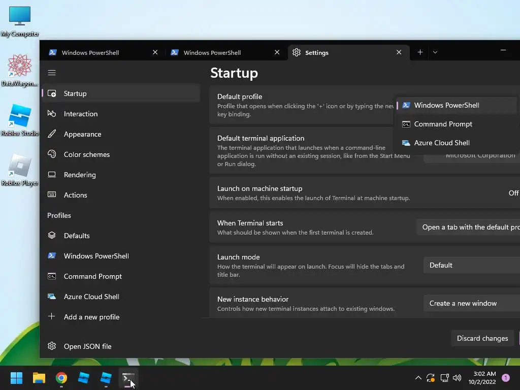The height and width of the screenshot is (390, 520).
Task: Click the new tab plus button
Action: (x=420, y=52)
